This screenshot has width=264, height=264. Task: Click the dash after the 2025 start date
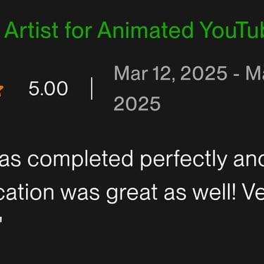click(237, 75)
